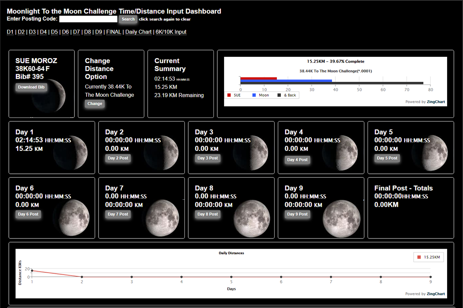Click the Day 1 moon phase image
The height and width of the screenshot is (308, 463).
71,153
